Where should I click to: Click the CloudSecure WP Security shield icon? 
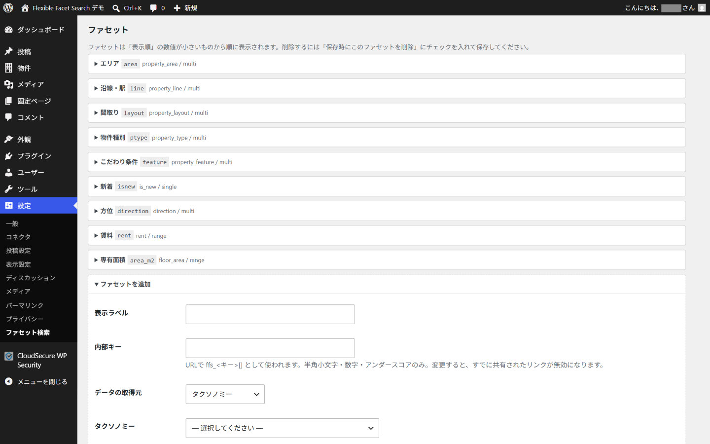tap(8, 356)
